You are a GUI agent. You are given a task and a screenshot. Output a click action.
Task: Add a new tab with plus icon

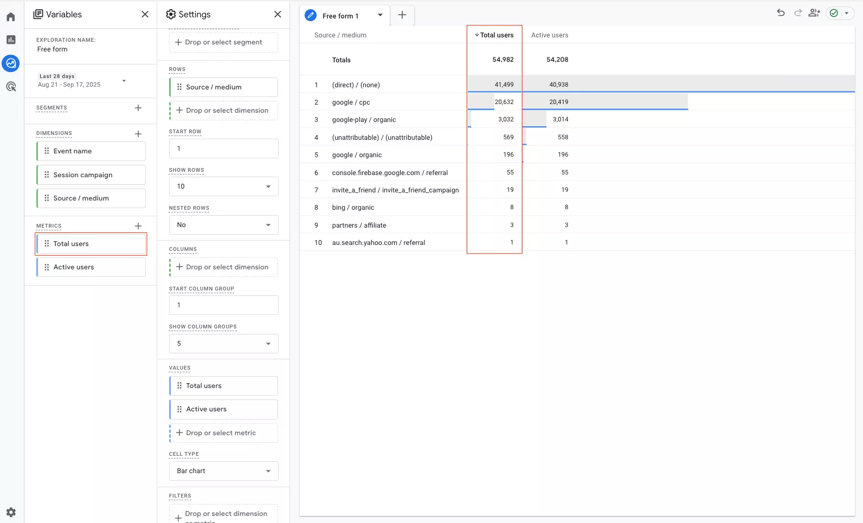tap(402, 15)
